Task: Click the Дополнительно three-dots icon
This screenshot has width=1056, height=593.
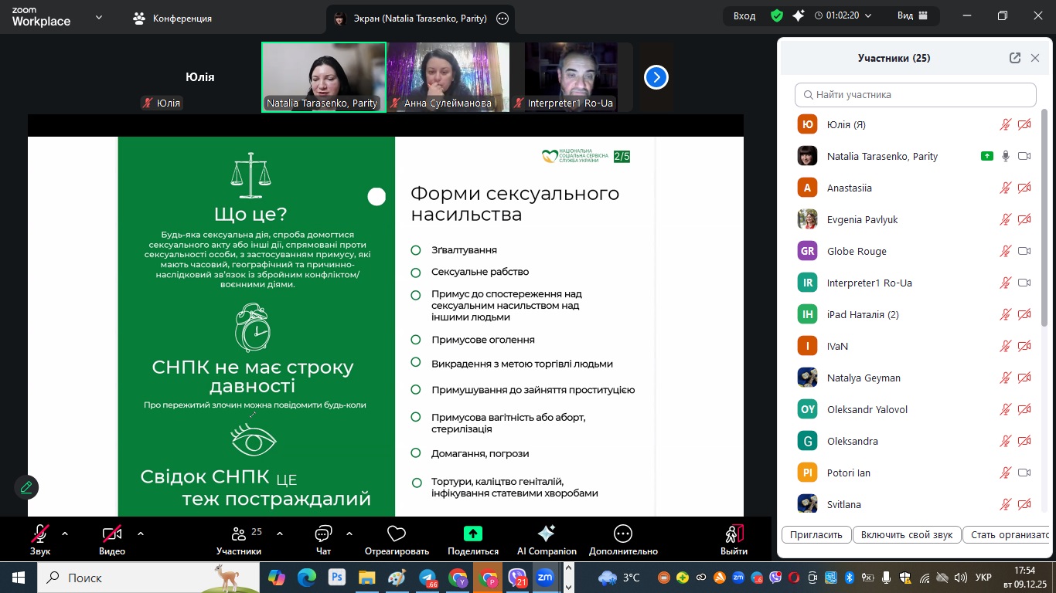Action: coord(622,534)
